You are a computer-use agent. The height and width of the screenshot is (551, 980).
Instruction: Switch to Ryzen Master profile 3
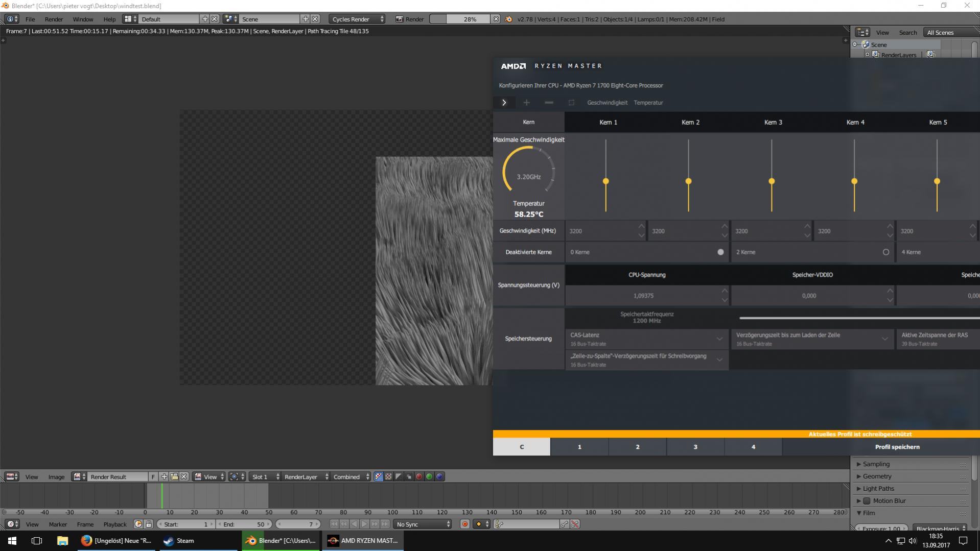(x=695, y=447)
